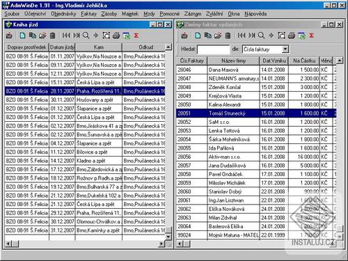Click the exit icon in Kniha jízd toolbar
348x261 pixels.
(9, 35)
